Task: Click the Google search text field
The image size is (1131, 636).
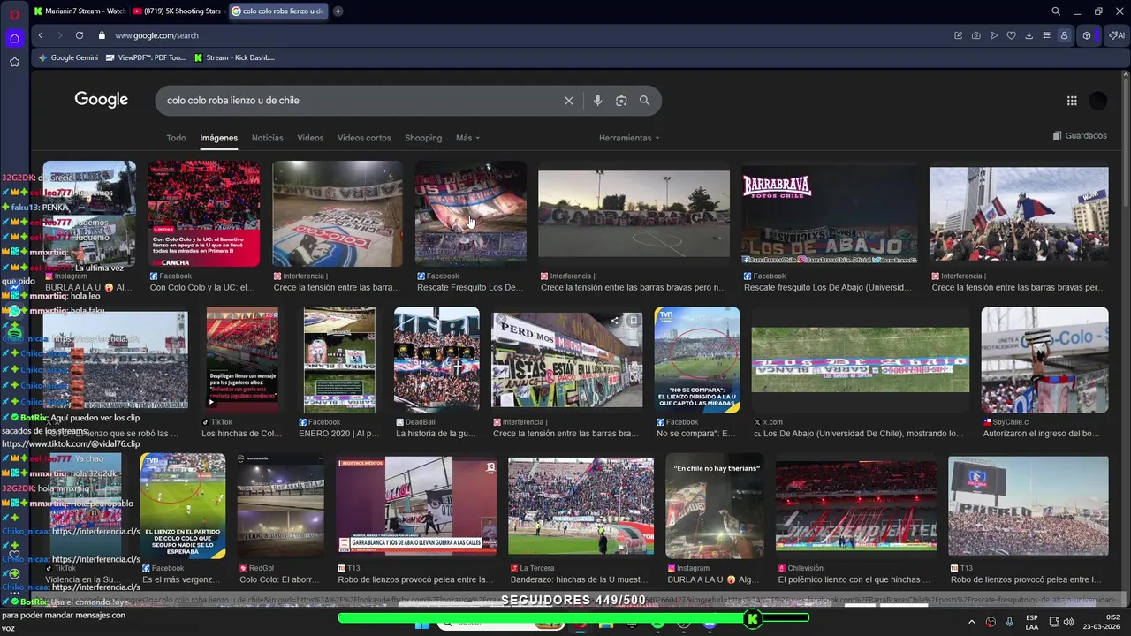Action: click(x=361, y=101)
